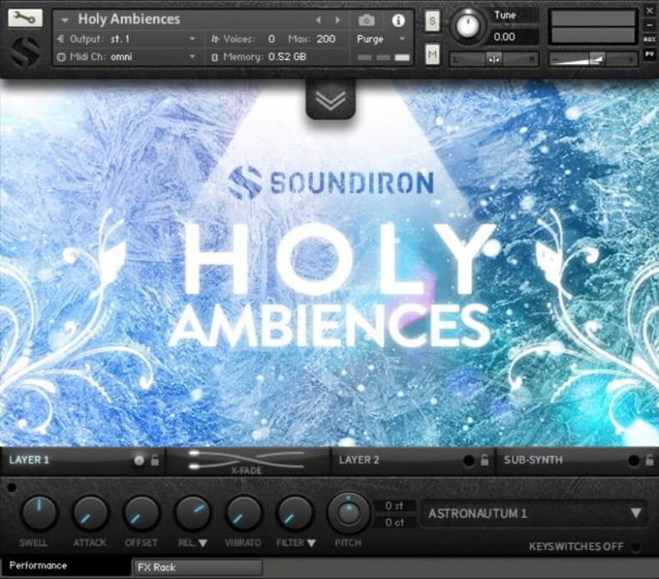This screenshot has height=579, width=659.
Task: Click the Vibrato knob
Action: pyautogui.click(x=244, y=513)
